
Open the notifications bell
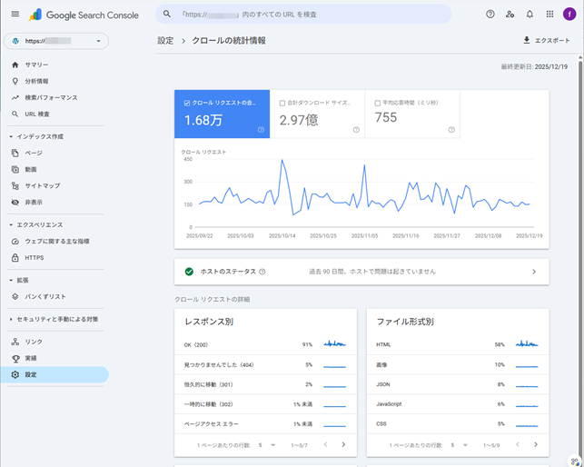tap(530, 15)
